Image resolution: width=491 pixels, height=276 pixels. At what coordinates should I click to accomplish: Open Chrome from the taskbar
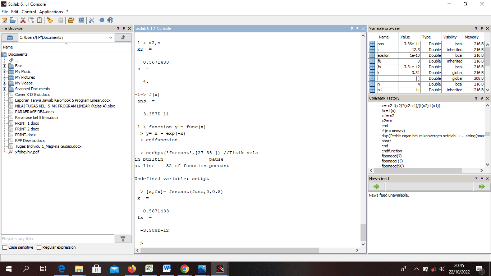(184, 268)
